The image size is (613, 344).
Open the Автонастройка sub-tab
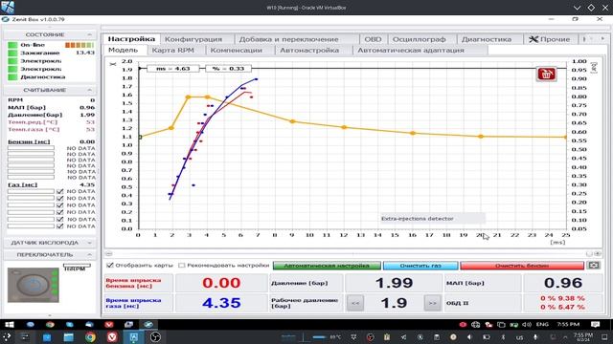click(309, 51)
